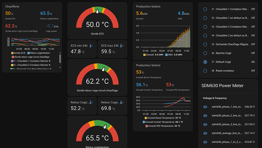
Task: Click the I6 - Marche Cogé label
Action: click(221, 53)
